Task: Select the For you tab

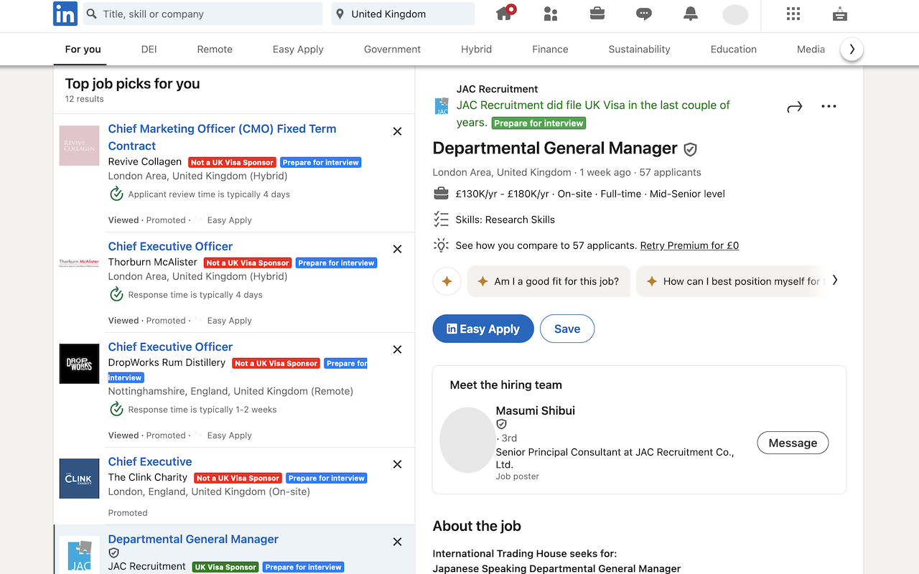Action: click(x=83, y=50)
